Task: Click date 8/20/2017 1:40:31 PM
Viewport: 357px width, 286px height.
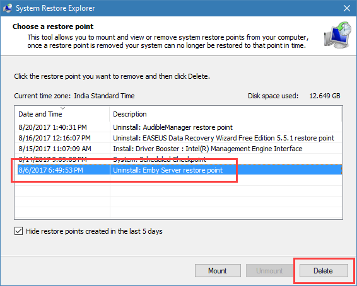Action: [x=52, y=127]
